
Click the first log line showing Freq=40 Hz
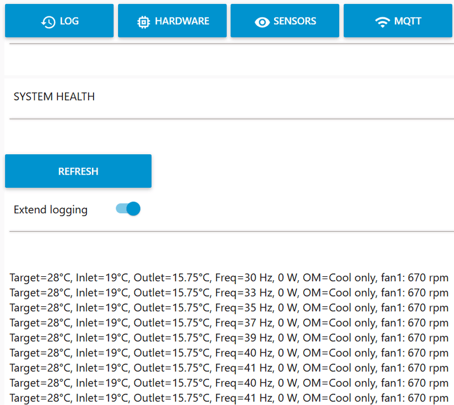tap(229, 353)
